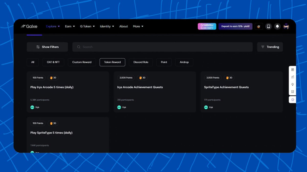Viewport: 307px width, 172px height.
Task: Open the side panel chart analytics icon
Action: coord(293,77)
